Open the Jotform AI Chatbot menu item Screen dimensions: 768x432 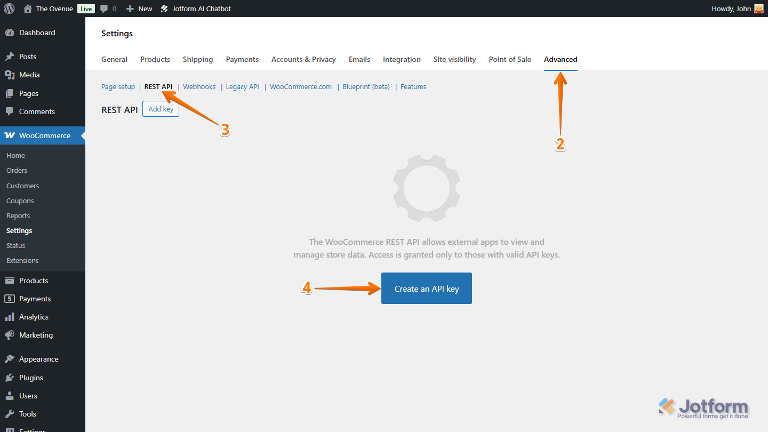click(196, 8)
